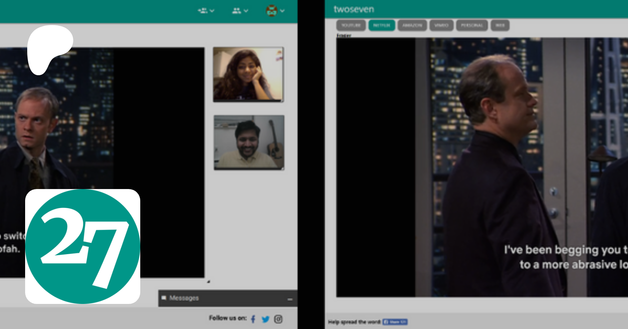This screenshot has width=628, height=329.
Task: Click the twoseven title text
Action: (x=354, y=9)
